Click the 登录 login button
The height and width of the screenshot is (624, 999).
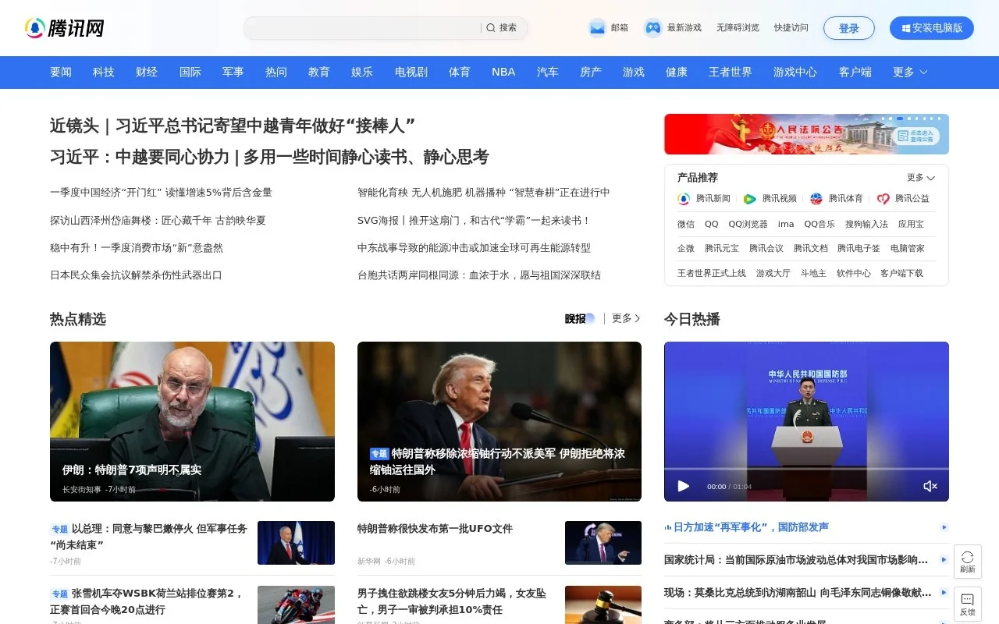pyautogui.click(x=849, y=27)
